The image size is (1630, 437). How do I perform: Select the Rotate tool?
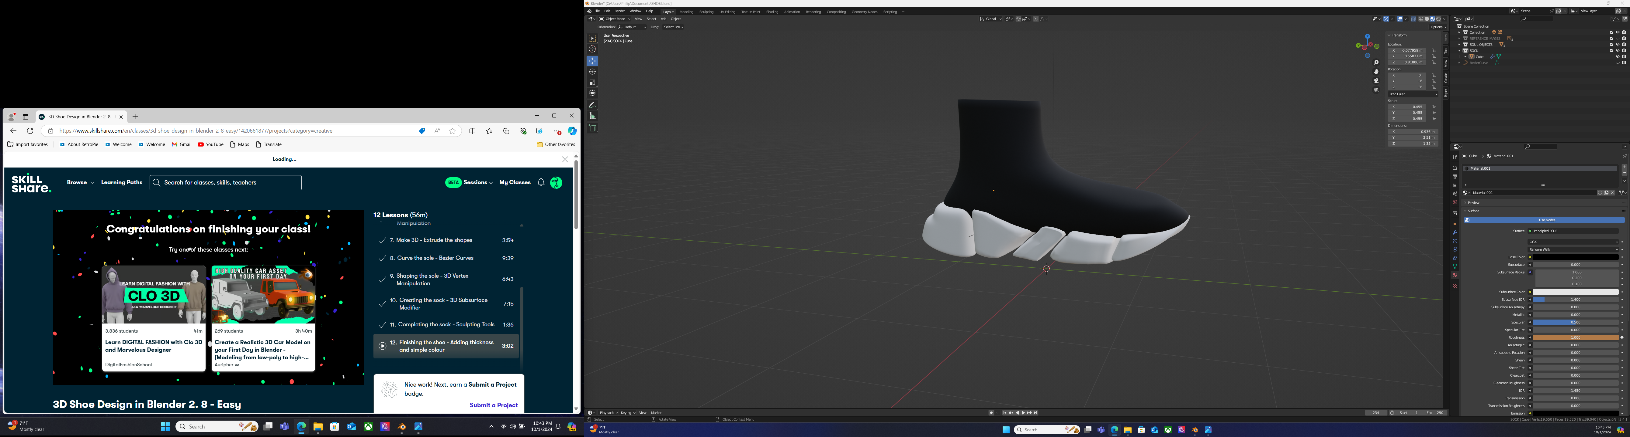point(592,72)
